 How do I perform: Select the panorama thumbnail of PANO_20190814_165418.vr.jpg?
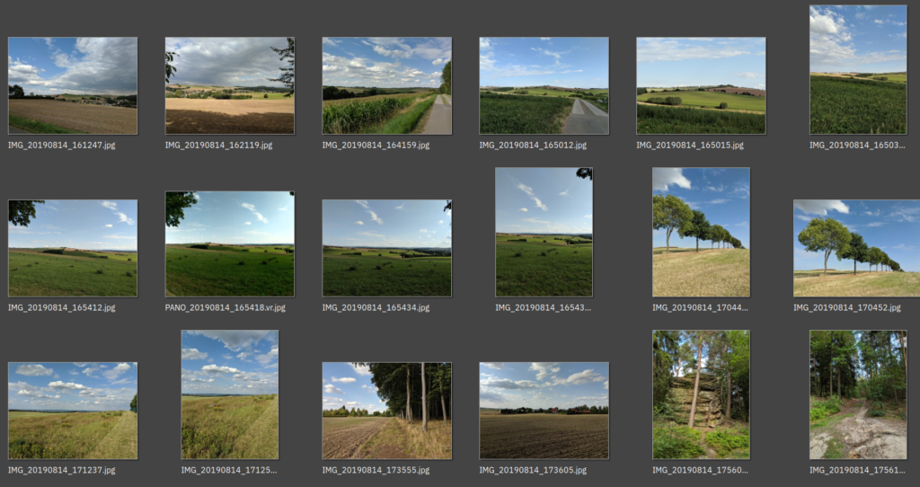point(230,243)
